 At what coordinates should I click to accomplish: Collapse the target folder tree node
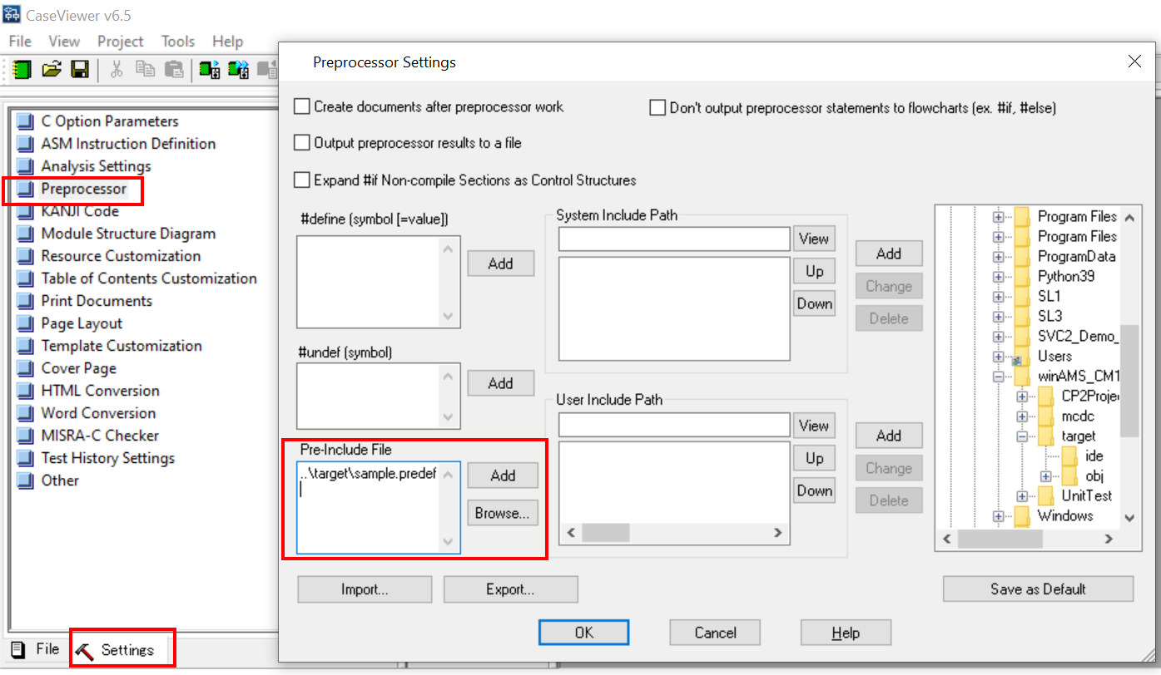(1022, 436)
